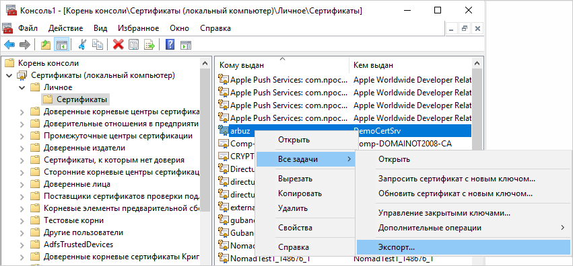Click the scissors Cut toolbar icon
This screenshot has width=573, height=266.
click(82, 45)
